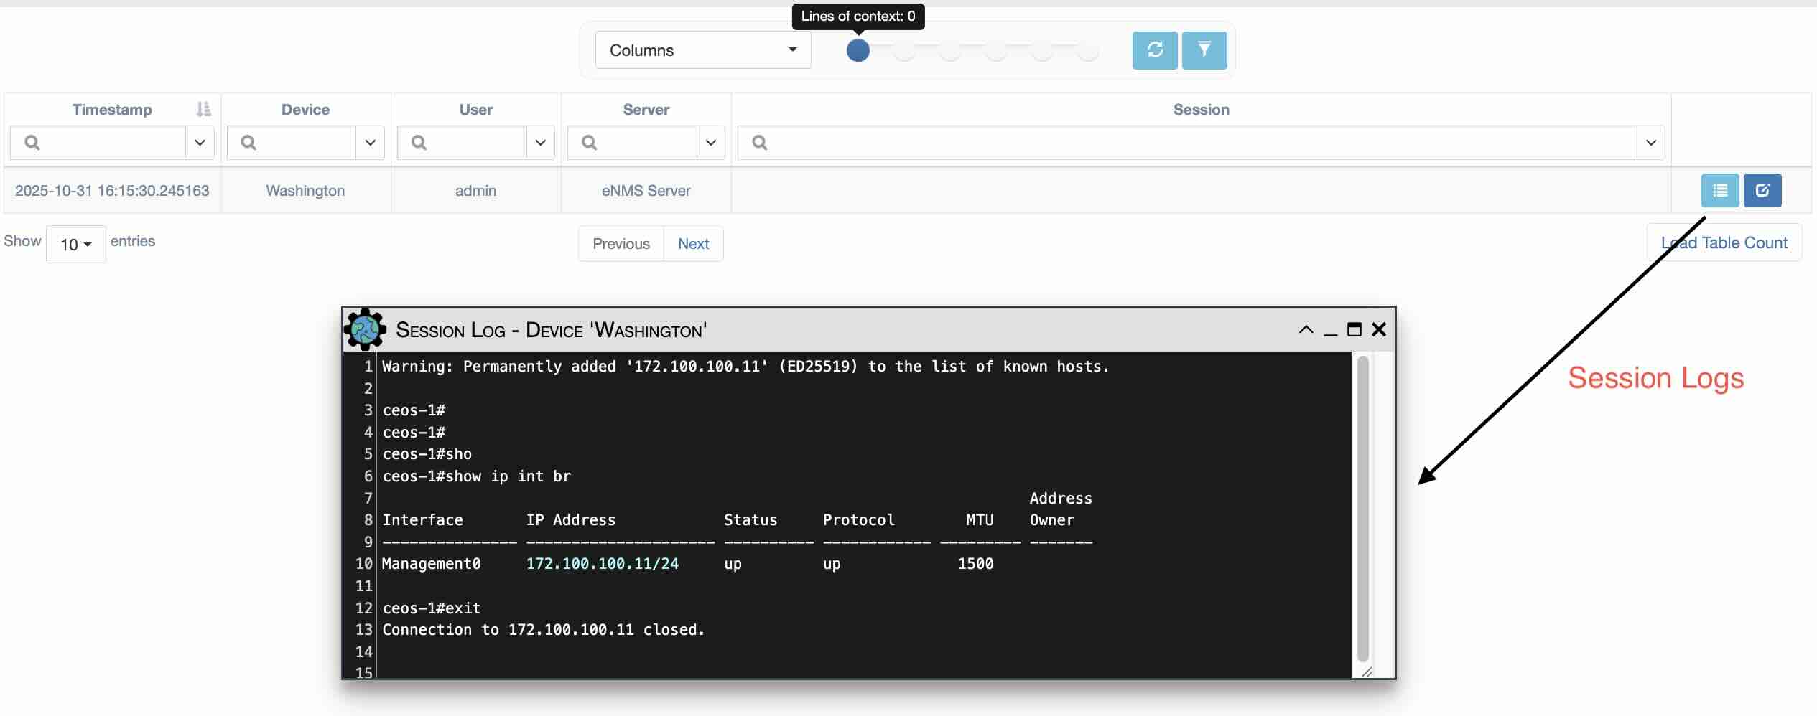This screenshot has width=1817, height=716.
Task: Click the 'ceos-1#sho' log line
Action: pyautogui.click(x=427, y=454)
